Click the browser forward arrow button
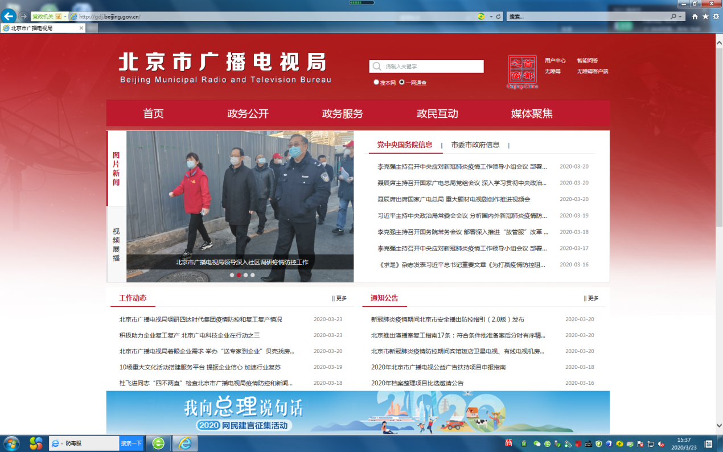 tap(23, 17)
